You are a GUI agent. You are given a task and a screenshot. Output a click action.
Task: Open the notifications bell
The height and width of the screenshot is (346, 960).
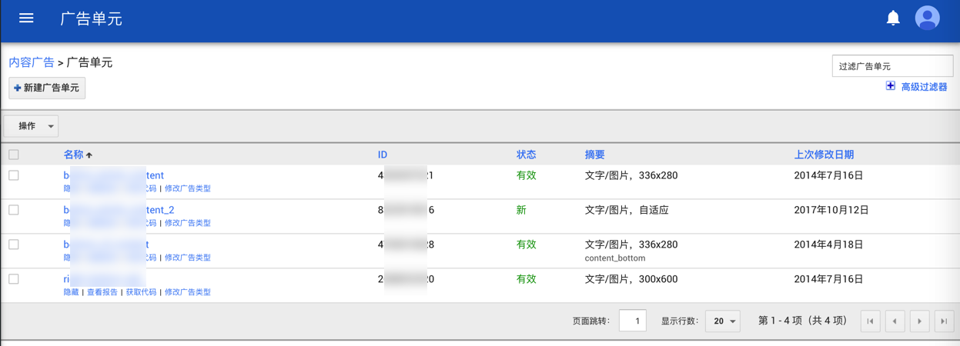click(893, 18)
